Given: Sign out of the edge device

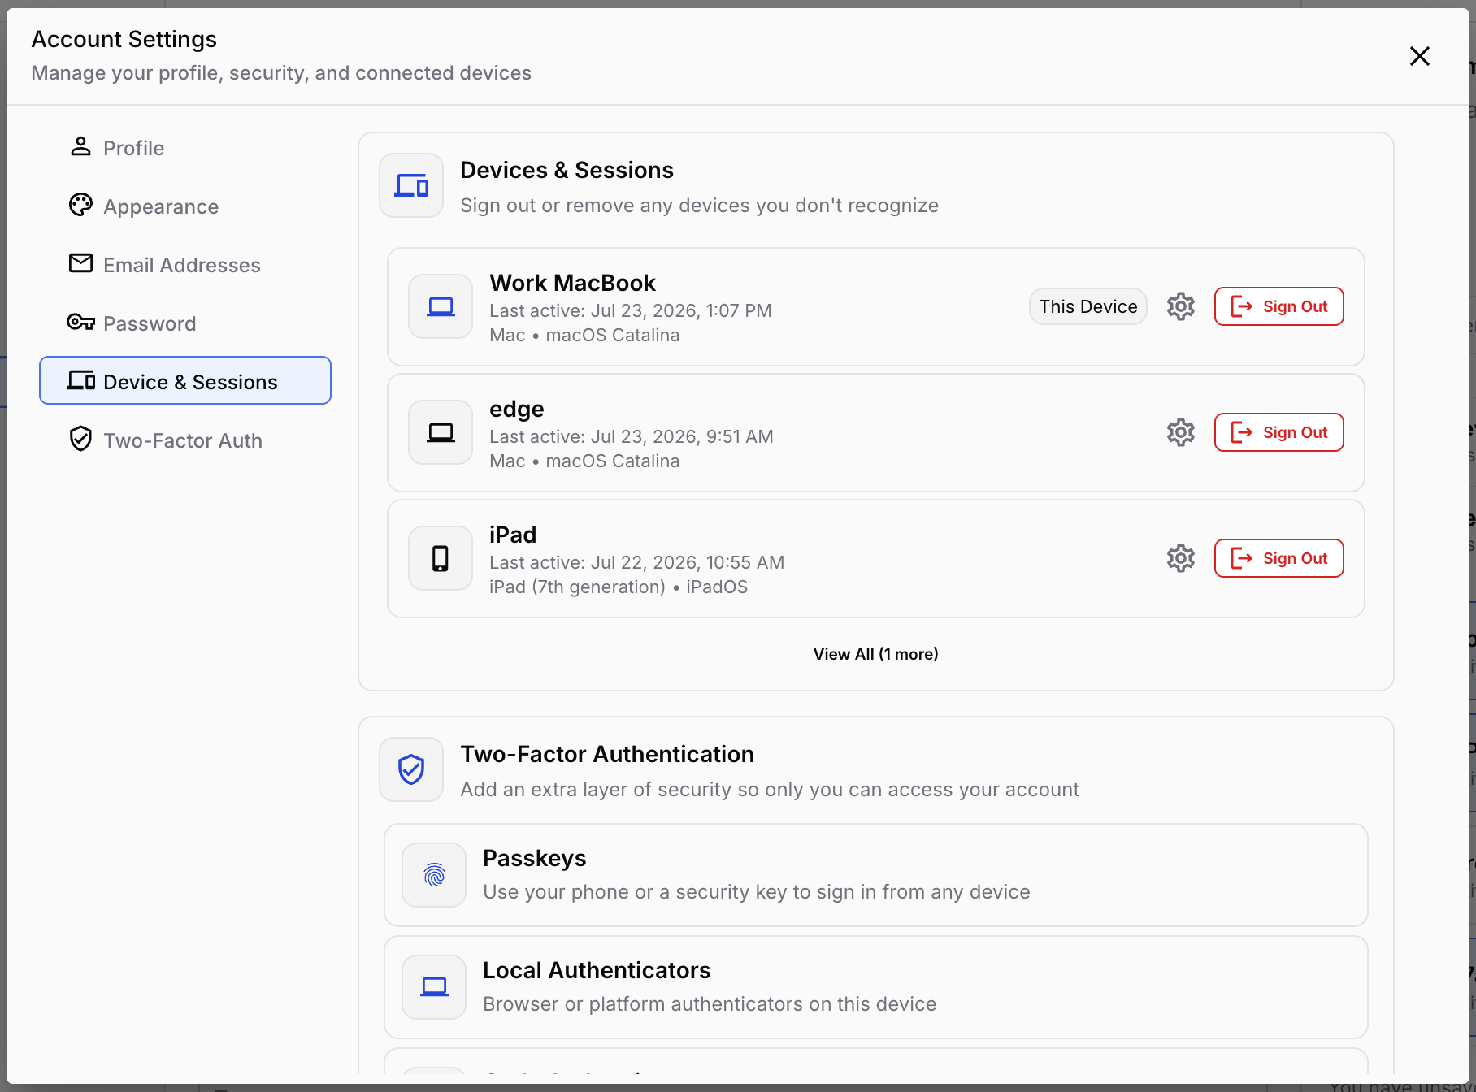Looking at the screenshot, I should point(1278,432).
